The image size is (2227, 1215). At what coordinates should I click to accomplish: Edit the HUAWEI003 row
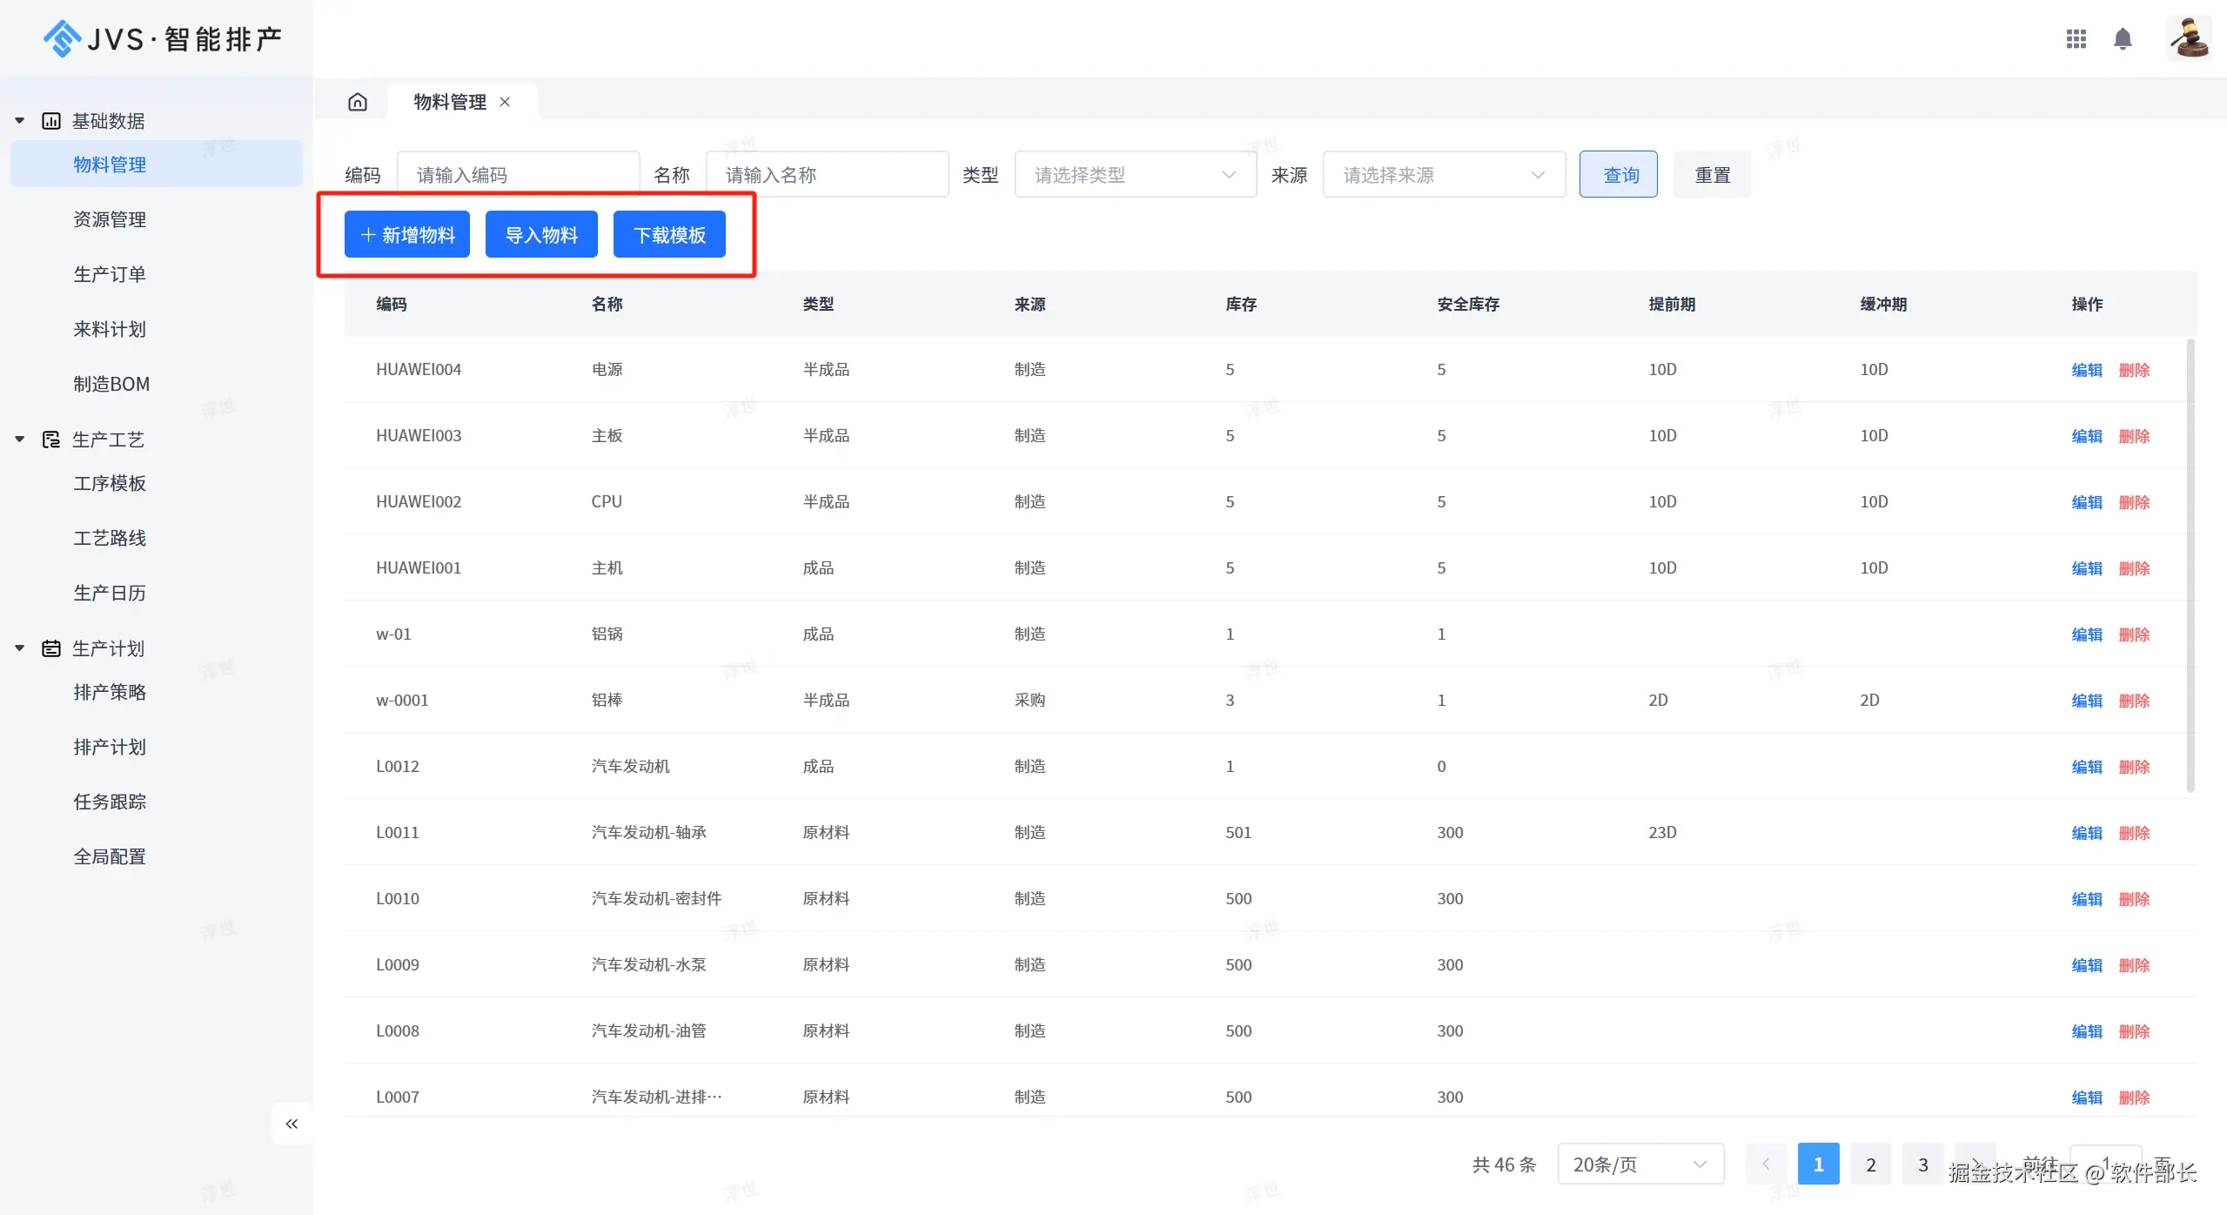tap(2086, 436)
